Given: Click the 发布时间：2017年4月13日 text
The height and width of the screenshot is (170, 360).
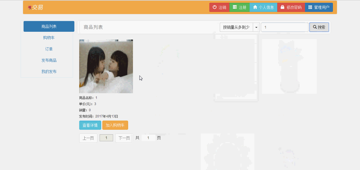Looking at the screenshot, I should (98, 116).
